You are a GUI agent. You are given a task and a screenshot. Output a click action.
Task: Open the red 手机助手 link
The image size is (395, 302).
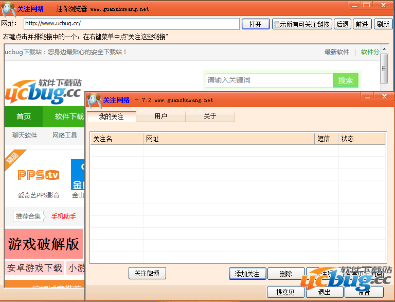click(x=64, y=216)
